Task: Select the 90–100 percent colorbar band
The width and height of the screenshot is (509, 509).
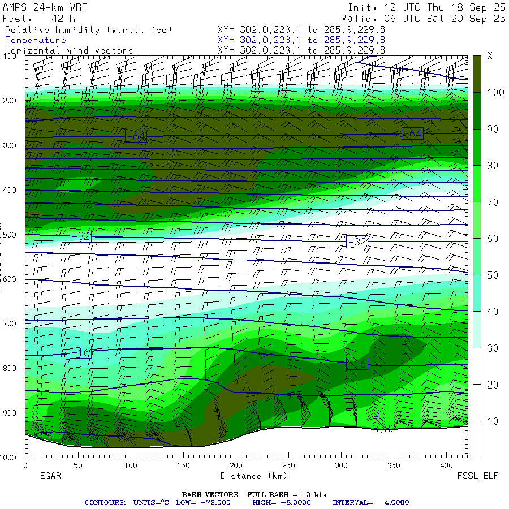Action: [x=477, y=111]
